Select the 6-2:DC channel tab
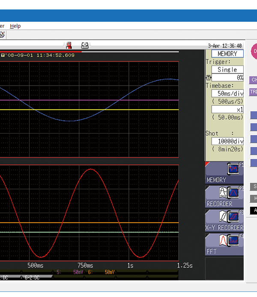The height and width of the screenshot is (297, 257). tap(36, 278)
